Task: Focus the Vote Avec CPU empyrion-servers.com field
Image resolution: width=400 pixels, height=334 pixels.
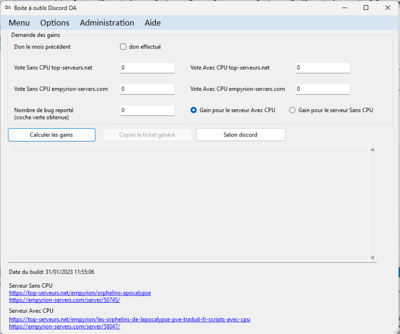Action: (323, 89)
